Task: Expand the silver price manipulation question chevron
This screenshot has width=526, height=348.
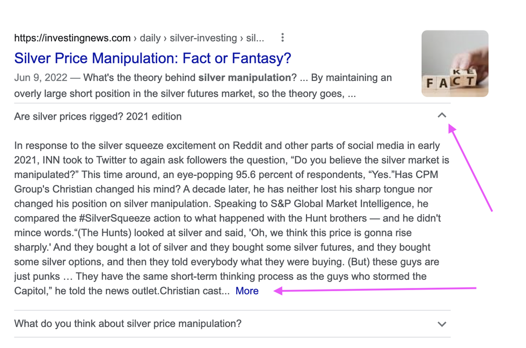Action: click(442, 324)
